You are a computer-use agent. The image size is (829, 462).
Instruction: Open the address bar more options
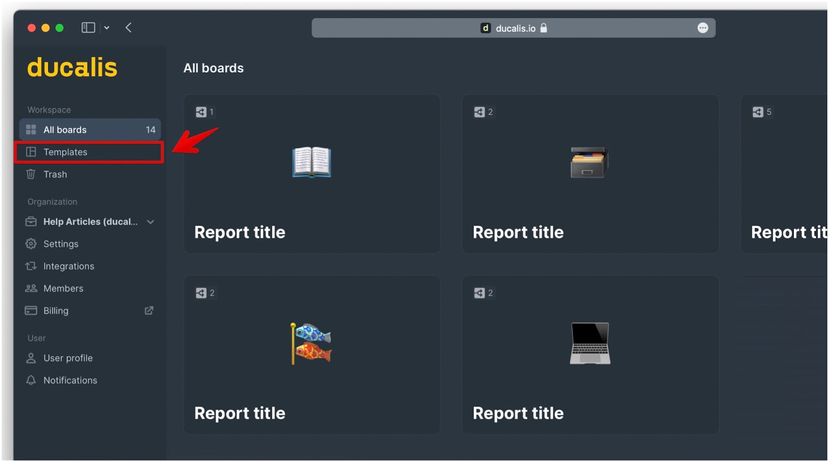point(703,28)
